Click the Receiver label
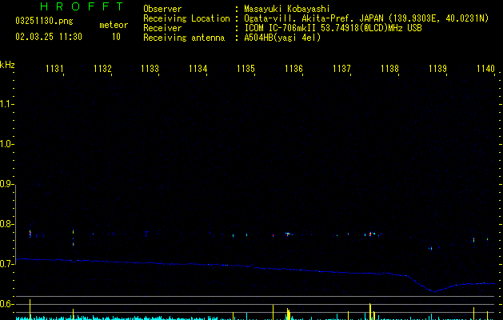Image resolution: width=503 pixels, height=320 pixels. 162,28
